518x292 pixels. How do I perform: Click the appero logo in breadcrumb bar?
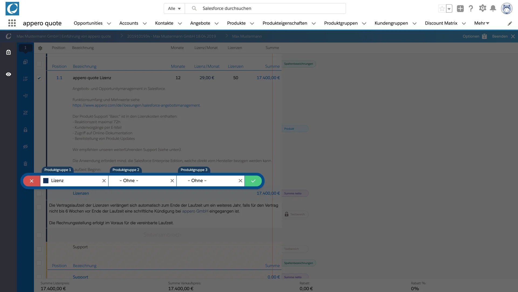point(8,36)
